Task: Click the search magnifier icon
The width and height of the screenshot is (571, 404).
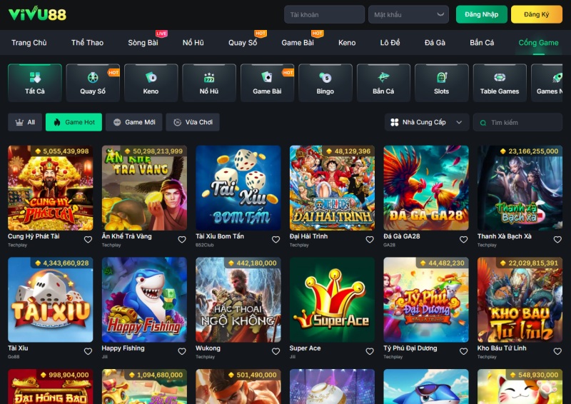Action: 483,123
